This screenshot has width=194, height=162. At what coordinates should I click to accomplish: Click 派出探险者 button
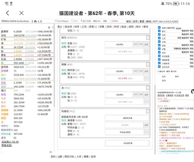click(127, 143)
